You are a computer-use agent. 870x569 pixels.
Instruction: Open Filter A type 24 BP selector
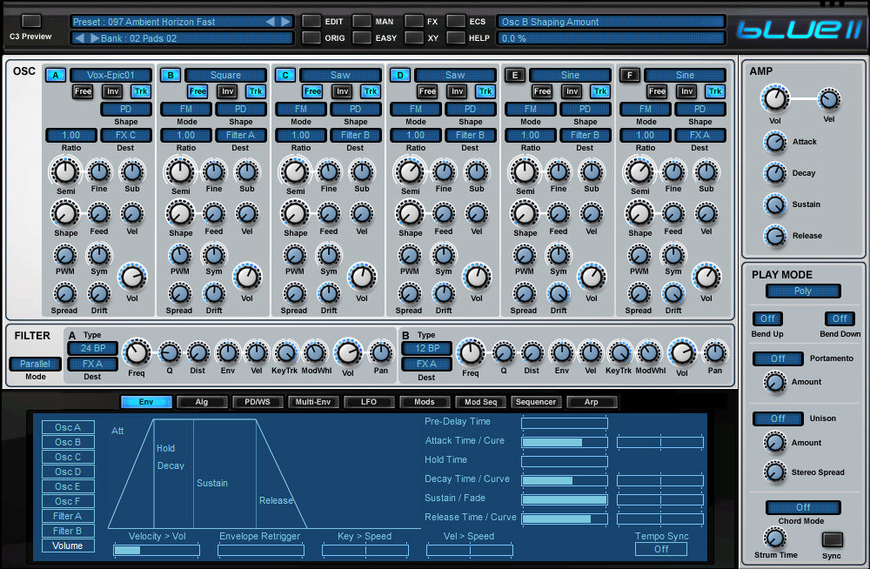(92, 349)
